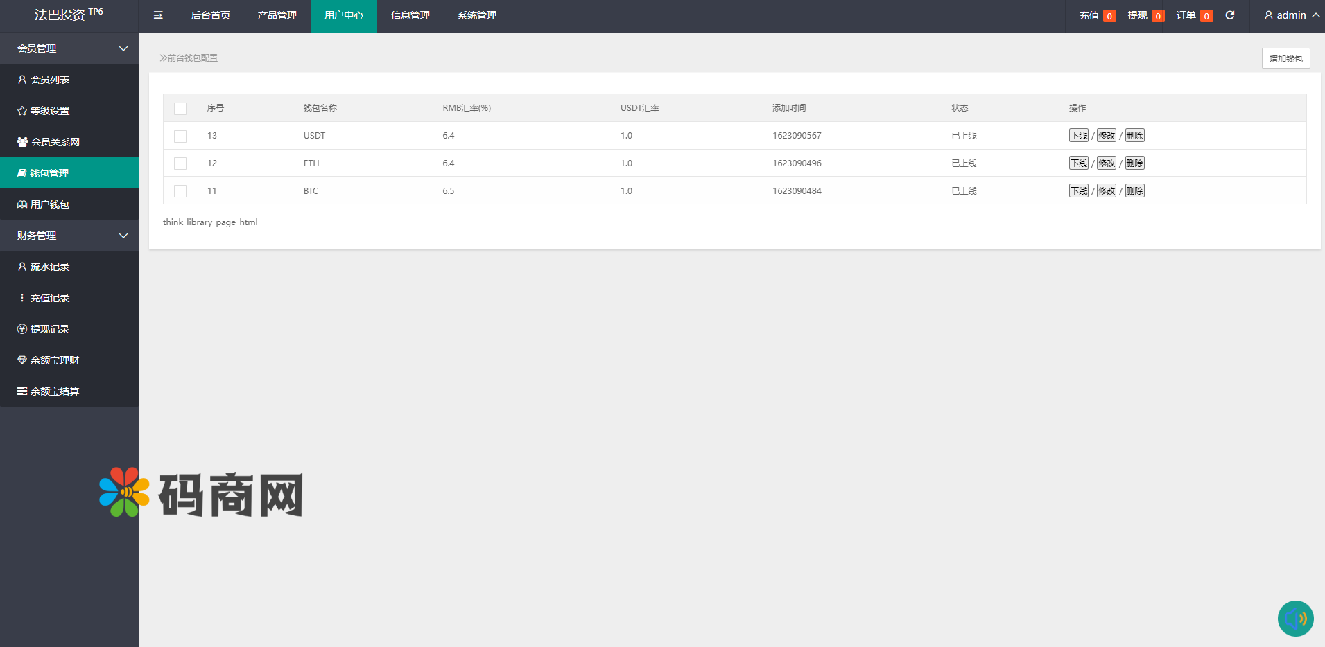Click the 充值 notification counter badge
1325x647 pixels.
(x=1109, y=16)
